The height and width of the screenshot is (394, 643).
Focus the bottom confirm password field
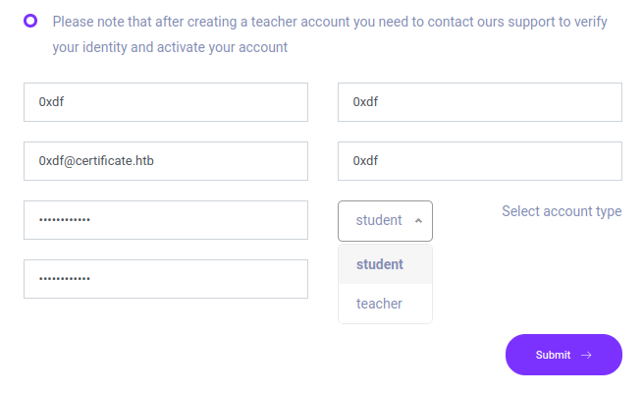(x=166, y=279)
